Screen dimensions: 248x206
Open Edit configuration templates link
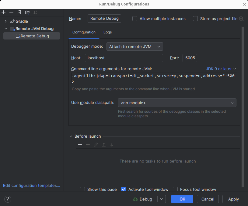(31, 185)
